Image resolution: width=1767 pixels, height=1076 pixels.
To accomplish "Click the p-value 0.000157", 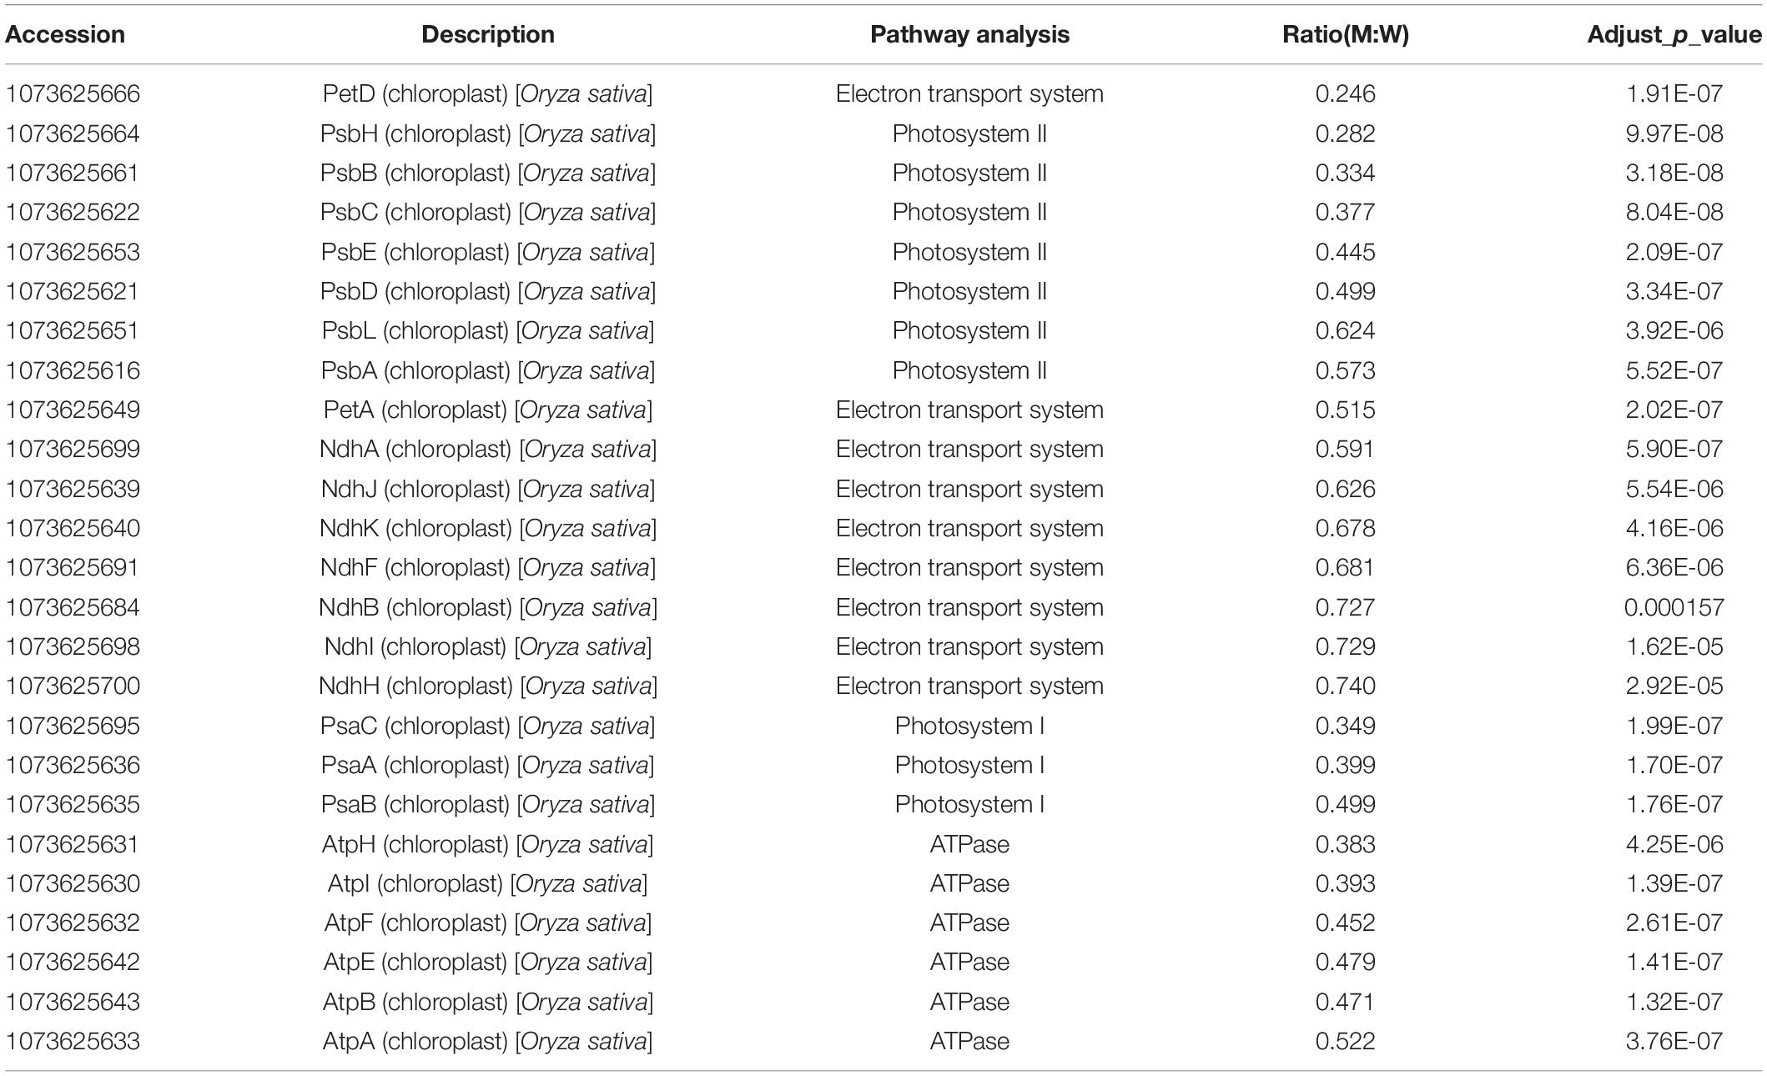I will click(x=1674, y=607).
